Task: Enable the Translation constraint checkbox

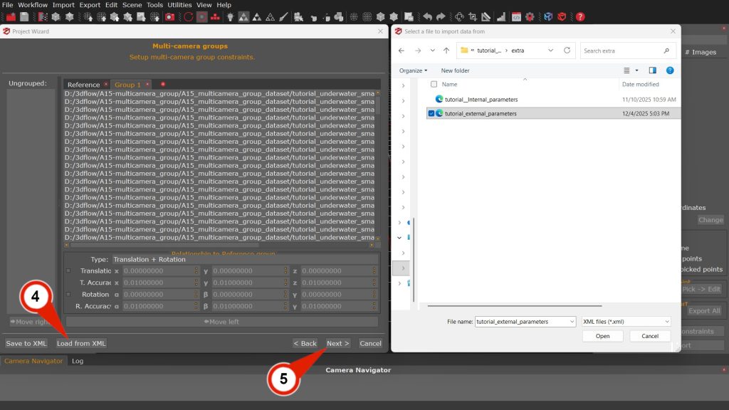Action: coord(68,271)
